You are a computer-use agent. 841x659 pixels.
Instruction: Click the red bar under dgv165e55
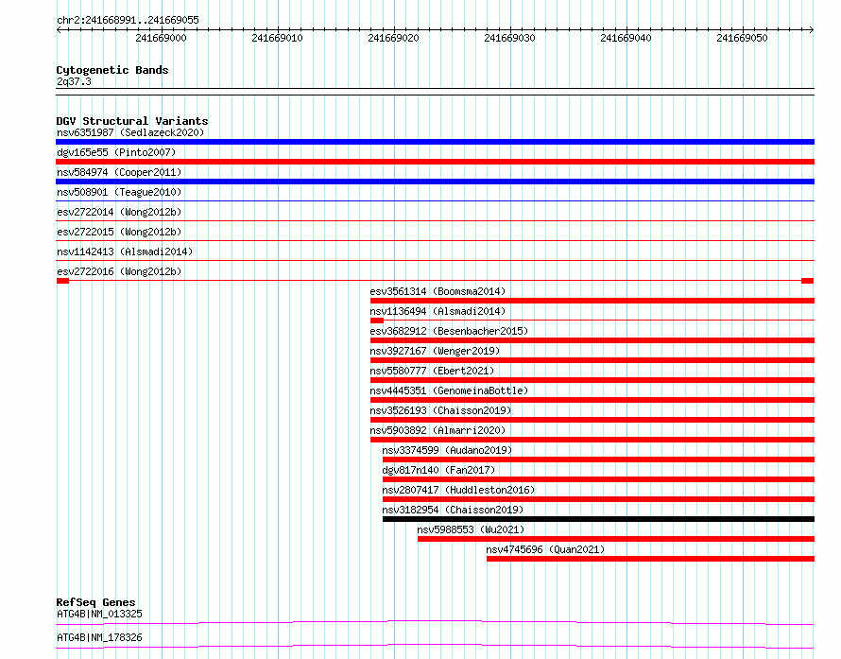(435, 162)
